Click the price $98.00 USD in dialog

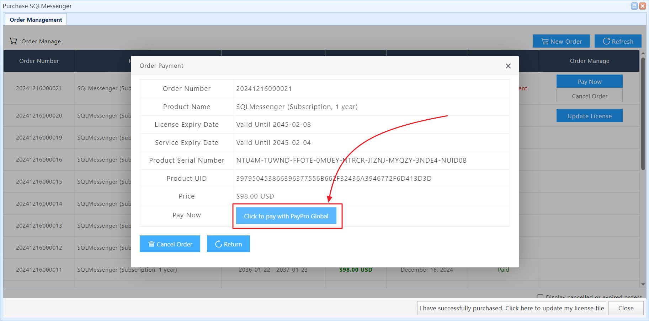coord(255,196)
